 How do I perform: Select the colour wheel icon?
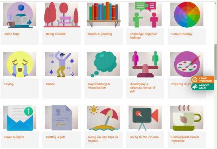tap(187, 14)
